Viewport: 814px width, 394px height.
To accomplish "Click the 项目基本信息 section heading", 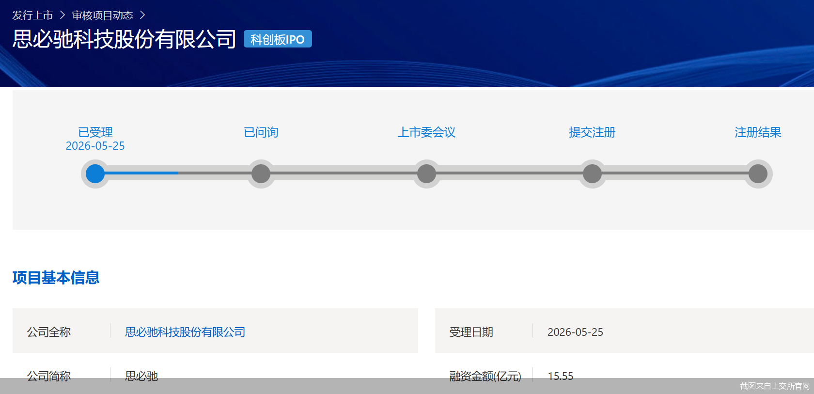I will tap(56, 278).
